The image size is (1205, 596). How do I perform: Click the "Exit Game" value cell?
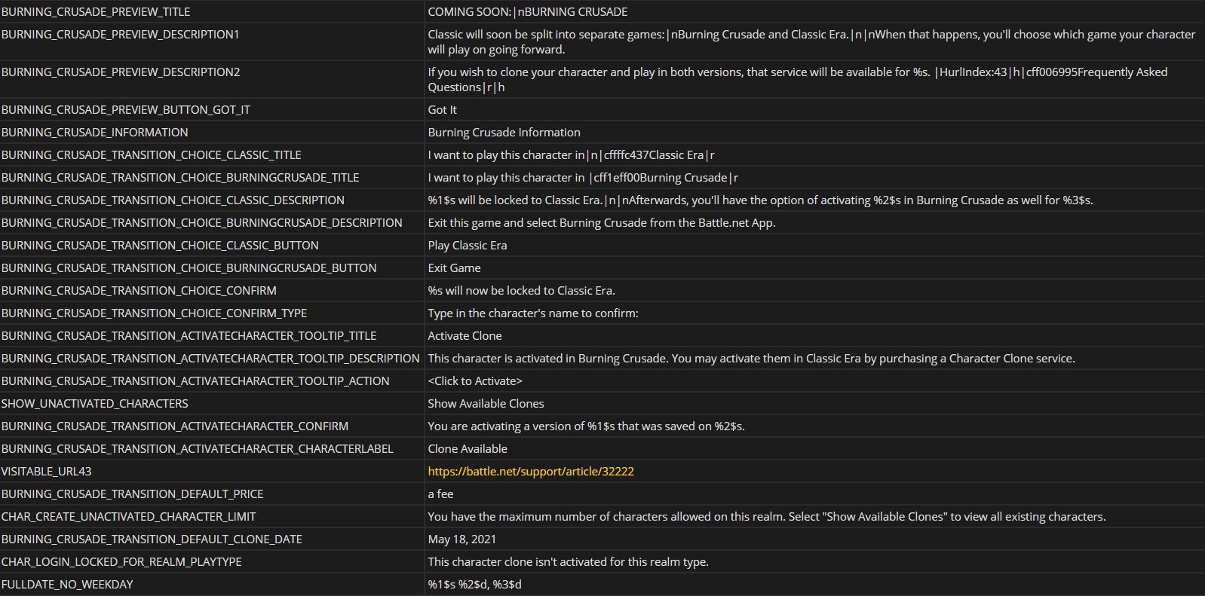(x=454, y=268)
